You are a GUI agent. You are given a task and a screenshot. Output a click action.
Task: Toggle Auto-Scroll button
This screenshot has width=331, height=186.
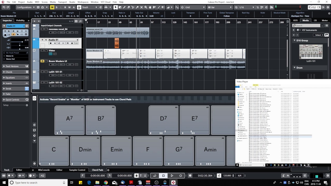106,7
